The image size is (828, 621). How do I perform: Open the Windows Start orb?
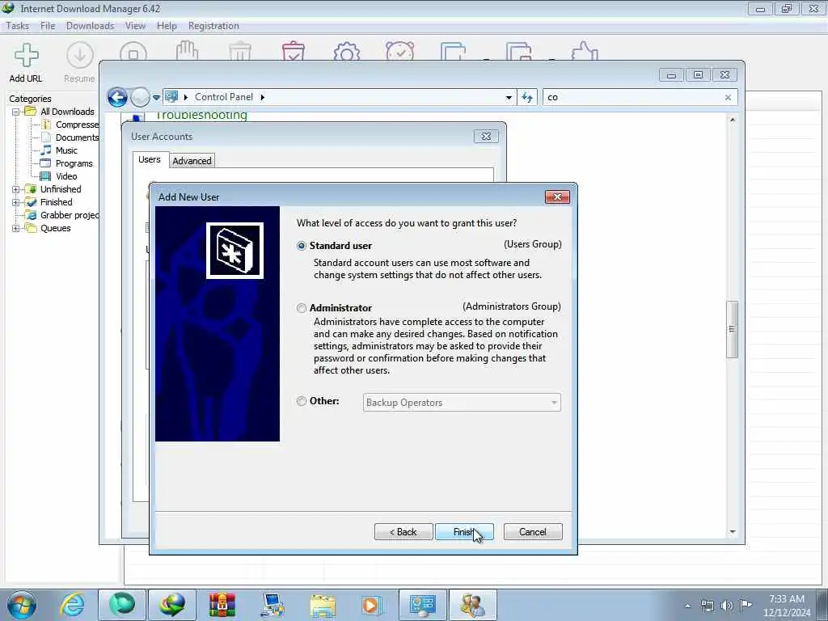[22, 605]
